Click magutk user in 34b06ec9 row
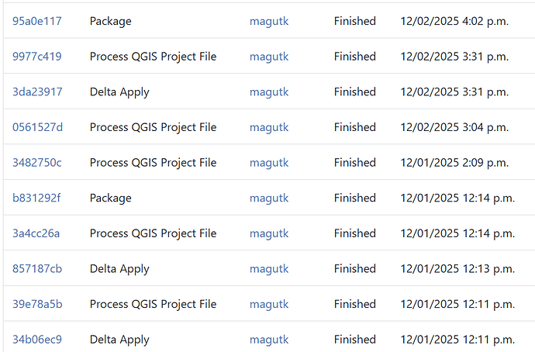Image resolution: width=535 pixels, height=352 pixels. (x=269, y=340)
